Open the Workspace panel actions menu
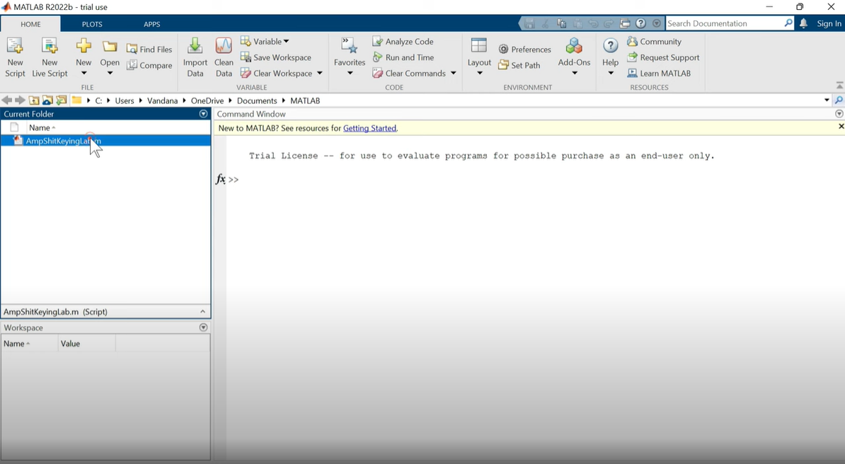Screen dimensions: 845x464 [203, 327]
